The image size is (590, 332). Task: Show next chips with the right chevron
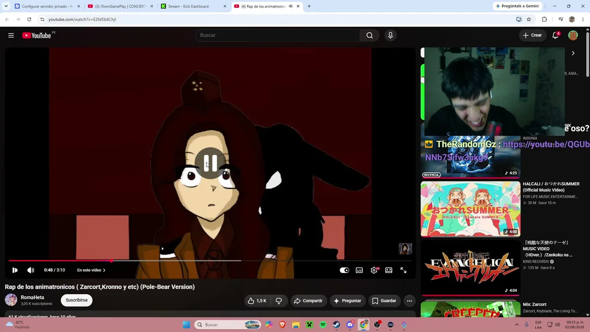pyautogui.click(x=573, y=53)
